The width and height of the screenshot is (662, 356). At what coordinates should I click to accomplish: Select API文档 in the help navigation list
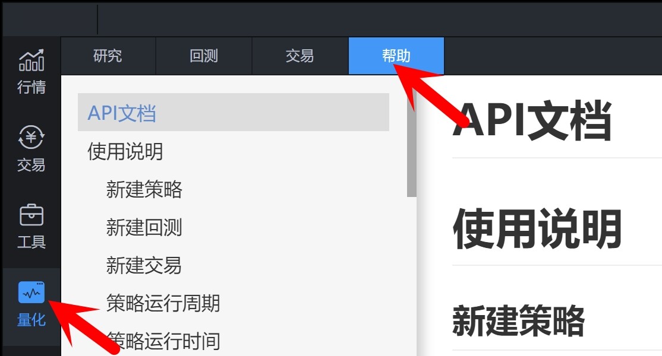(122, 113)
